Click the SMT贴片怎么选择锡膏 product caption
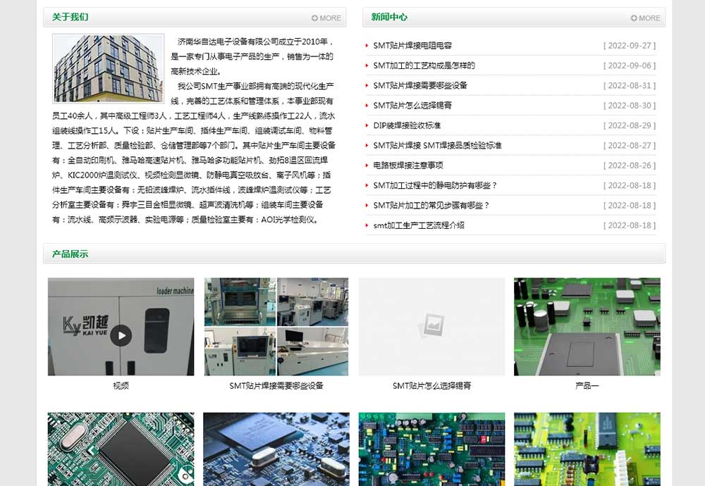The height and width of the screenshot is (486, 705). 431,386
